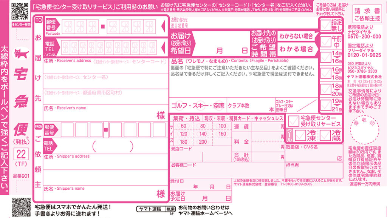Click 現収・未収・精算カード・キャッシュレス label

(244, 118)
